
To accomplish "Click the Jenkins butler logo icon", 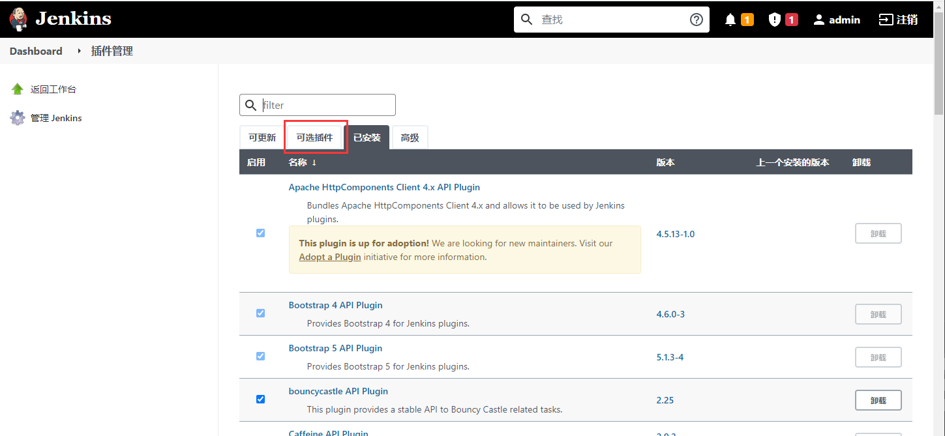I will [18, 20].
